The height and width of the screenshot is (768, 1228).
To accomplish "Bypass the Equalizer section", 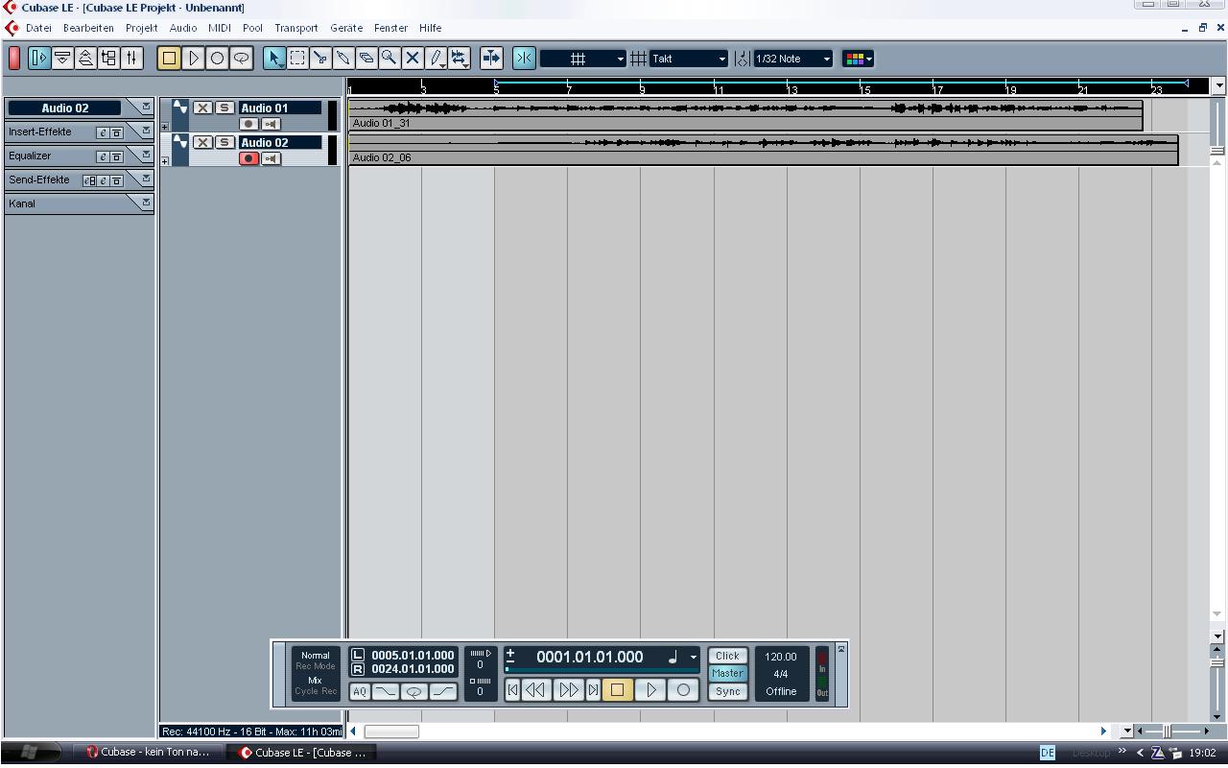I will (x=116, y=156).
